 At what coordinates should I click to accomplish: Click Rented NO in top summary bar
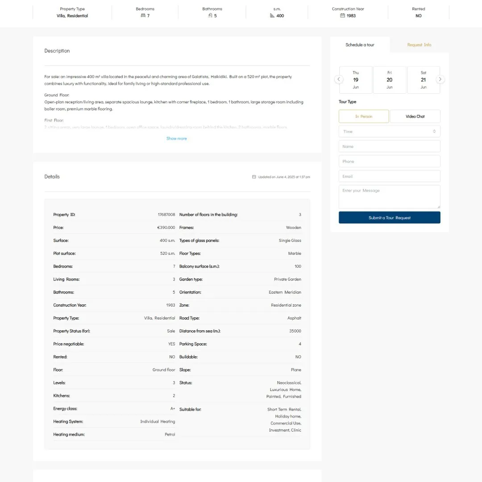click(x=418, y=16)
